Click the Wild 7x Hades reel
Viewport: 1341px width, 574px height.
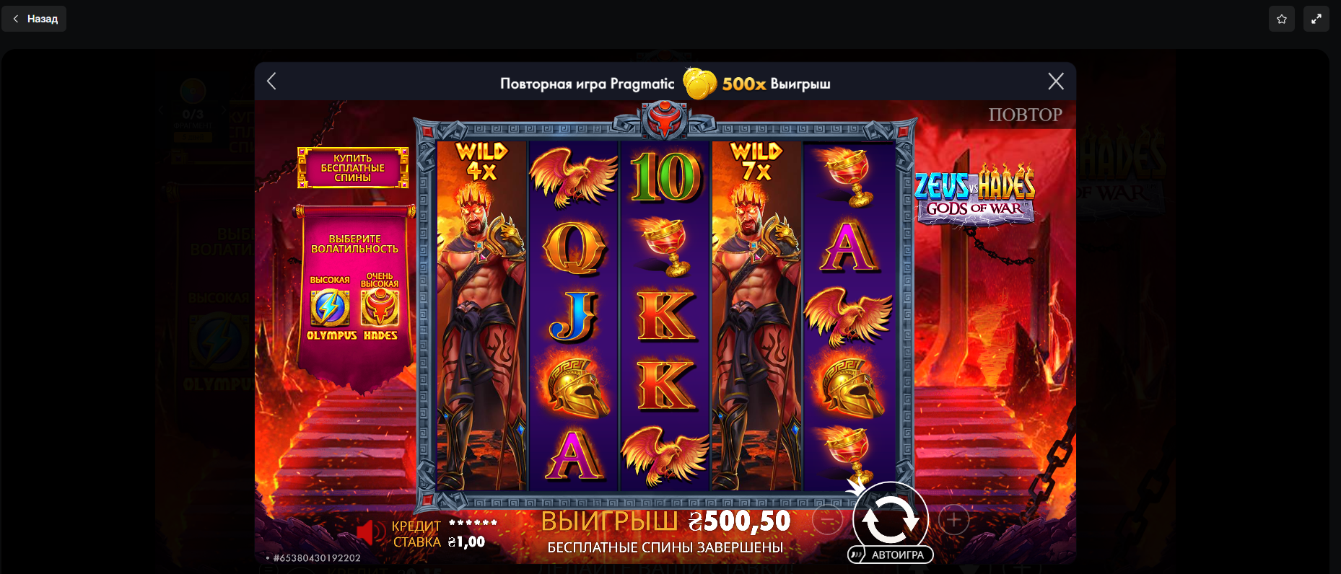click(756, 316)
